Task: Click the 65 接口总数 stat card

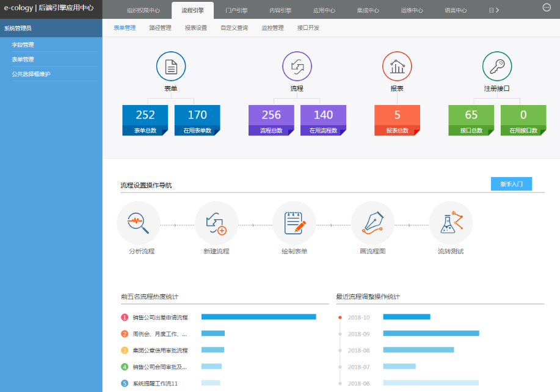Action: (471, 120)
